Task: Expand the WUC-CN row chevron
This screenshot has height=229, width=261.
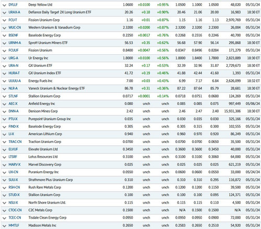Action: 5,28
